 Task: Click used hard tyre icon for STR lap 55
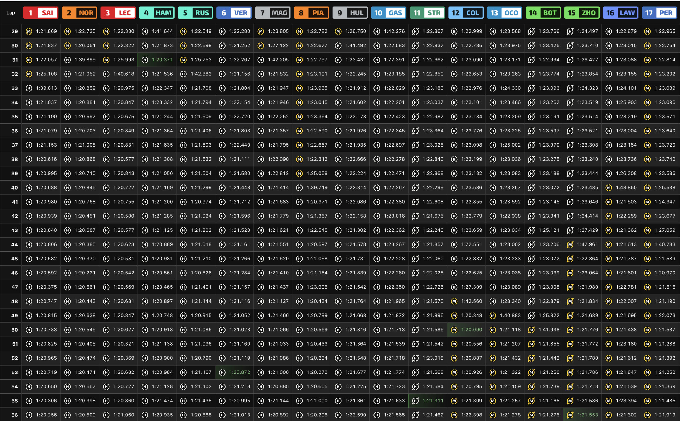pos(415,401)
